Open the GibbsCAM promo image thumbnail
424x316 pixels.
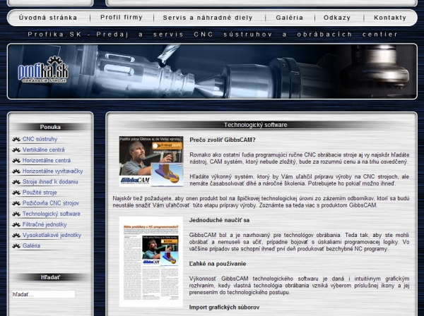(x=151, y=162)
